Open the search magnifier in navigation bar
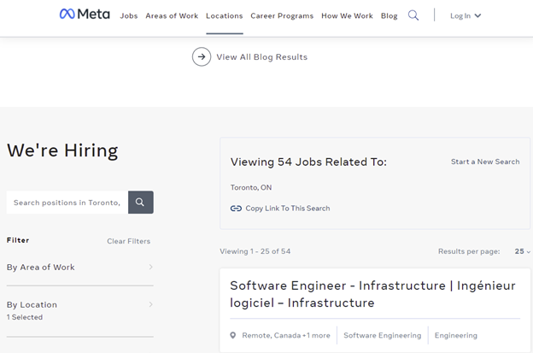 413,15
